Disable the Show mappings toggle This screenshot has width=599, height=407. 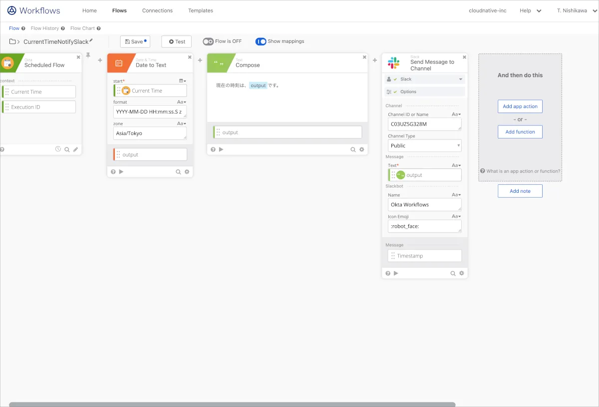coord(261,41)
